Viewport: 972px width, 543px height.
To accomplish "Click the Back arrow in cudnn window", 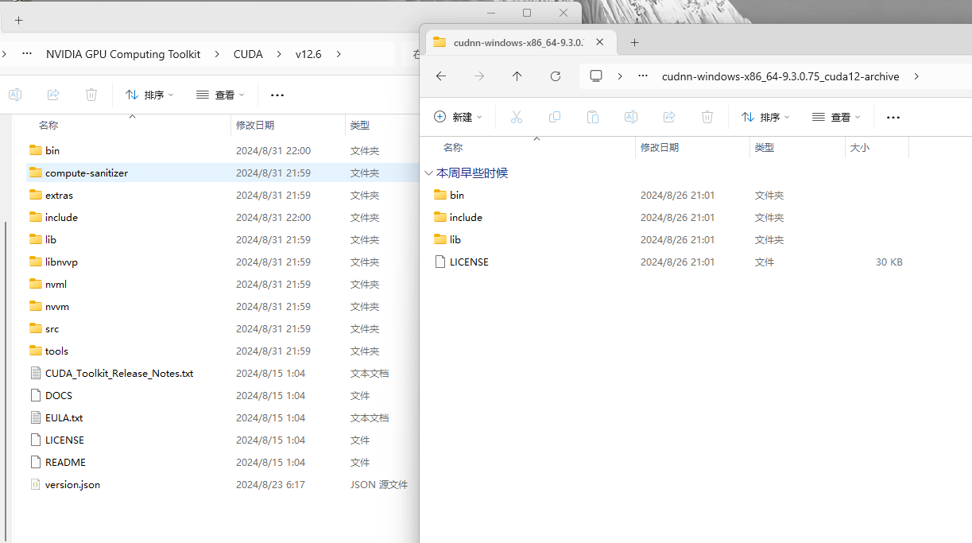I will click(x=441, y=76).
